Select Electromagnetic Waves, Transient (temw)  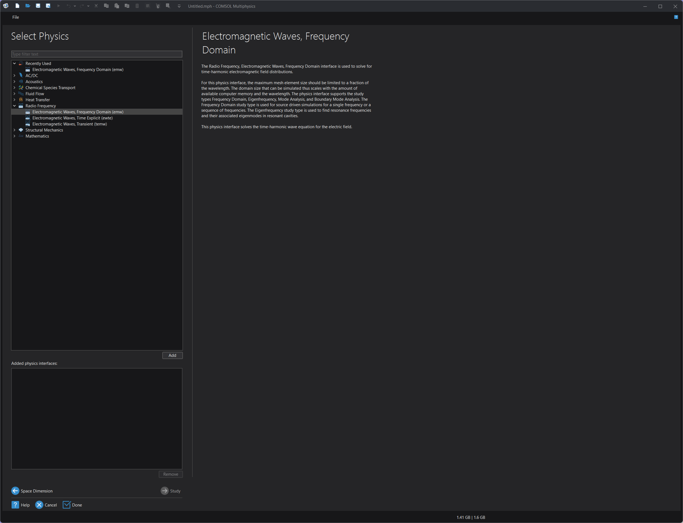(x=69, y=124)
